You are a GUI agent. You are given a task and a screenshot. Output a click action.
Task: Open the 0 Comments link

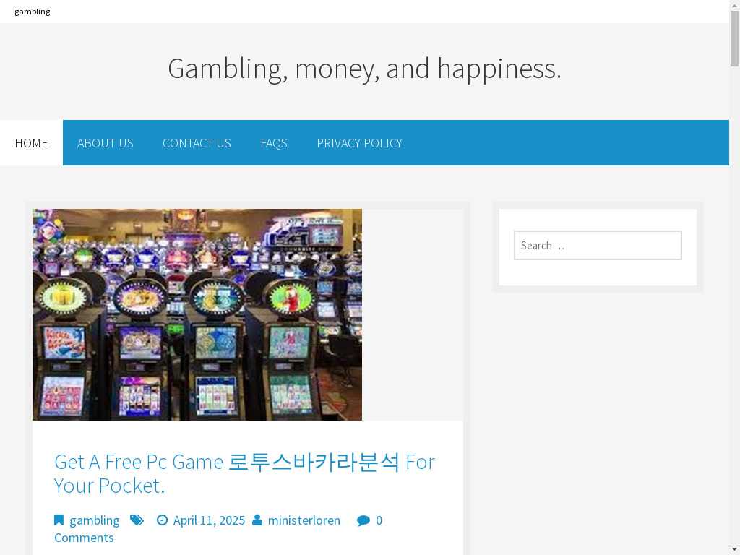pyautogui.click(x=218, y=529)
